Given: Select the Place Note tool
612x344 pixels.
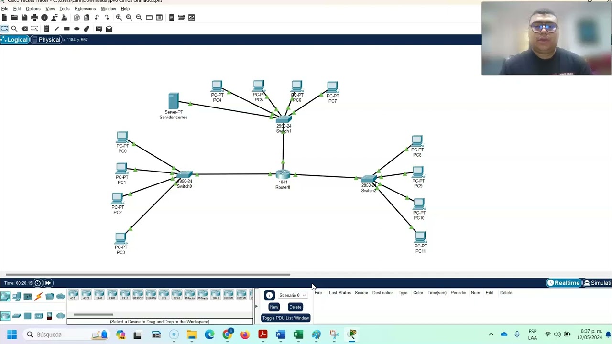Looking at the screenshot, I should point(46,29).
